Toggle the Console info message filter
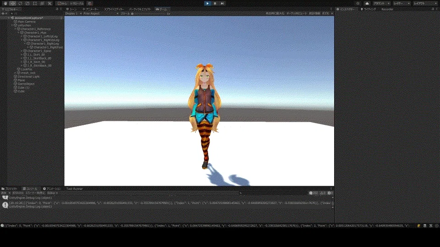440x247 pixels. (313, 193)
